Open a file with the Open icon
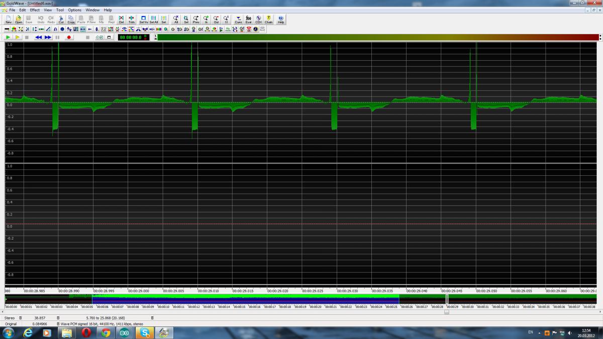603x339 pixels. point(19,20)
